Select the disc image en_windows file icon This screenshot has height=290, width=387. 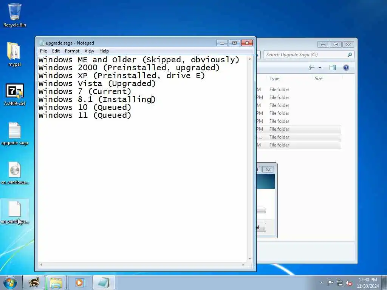click(15, 173)
